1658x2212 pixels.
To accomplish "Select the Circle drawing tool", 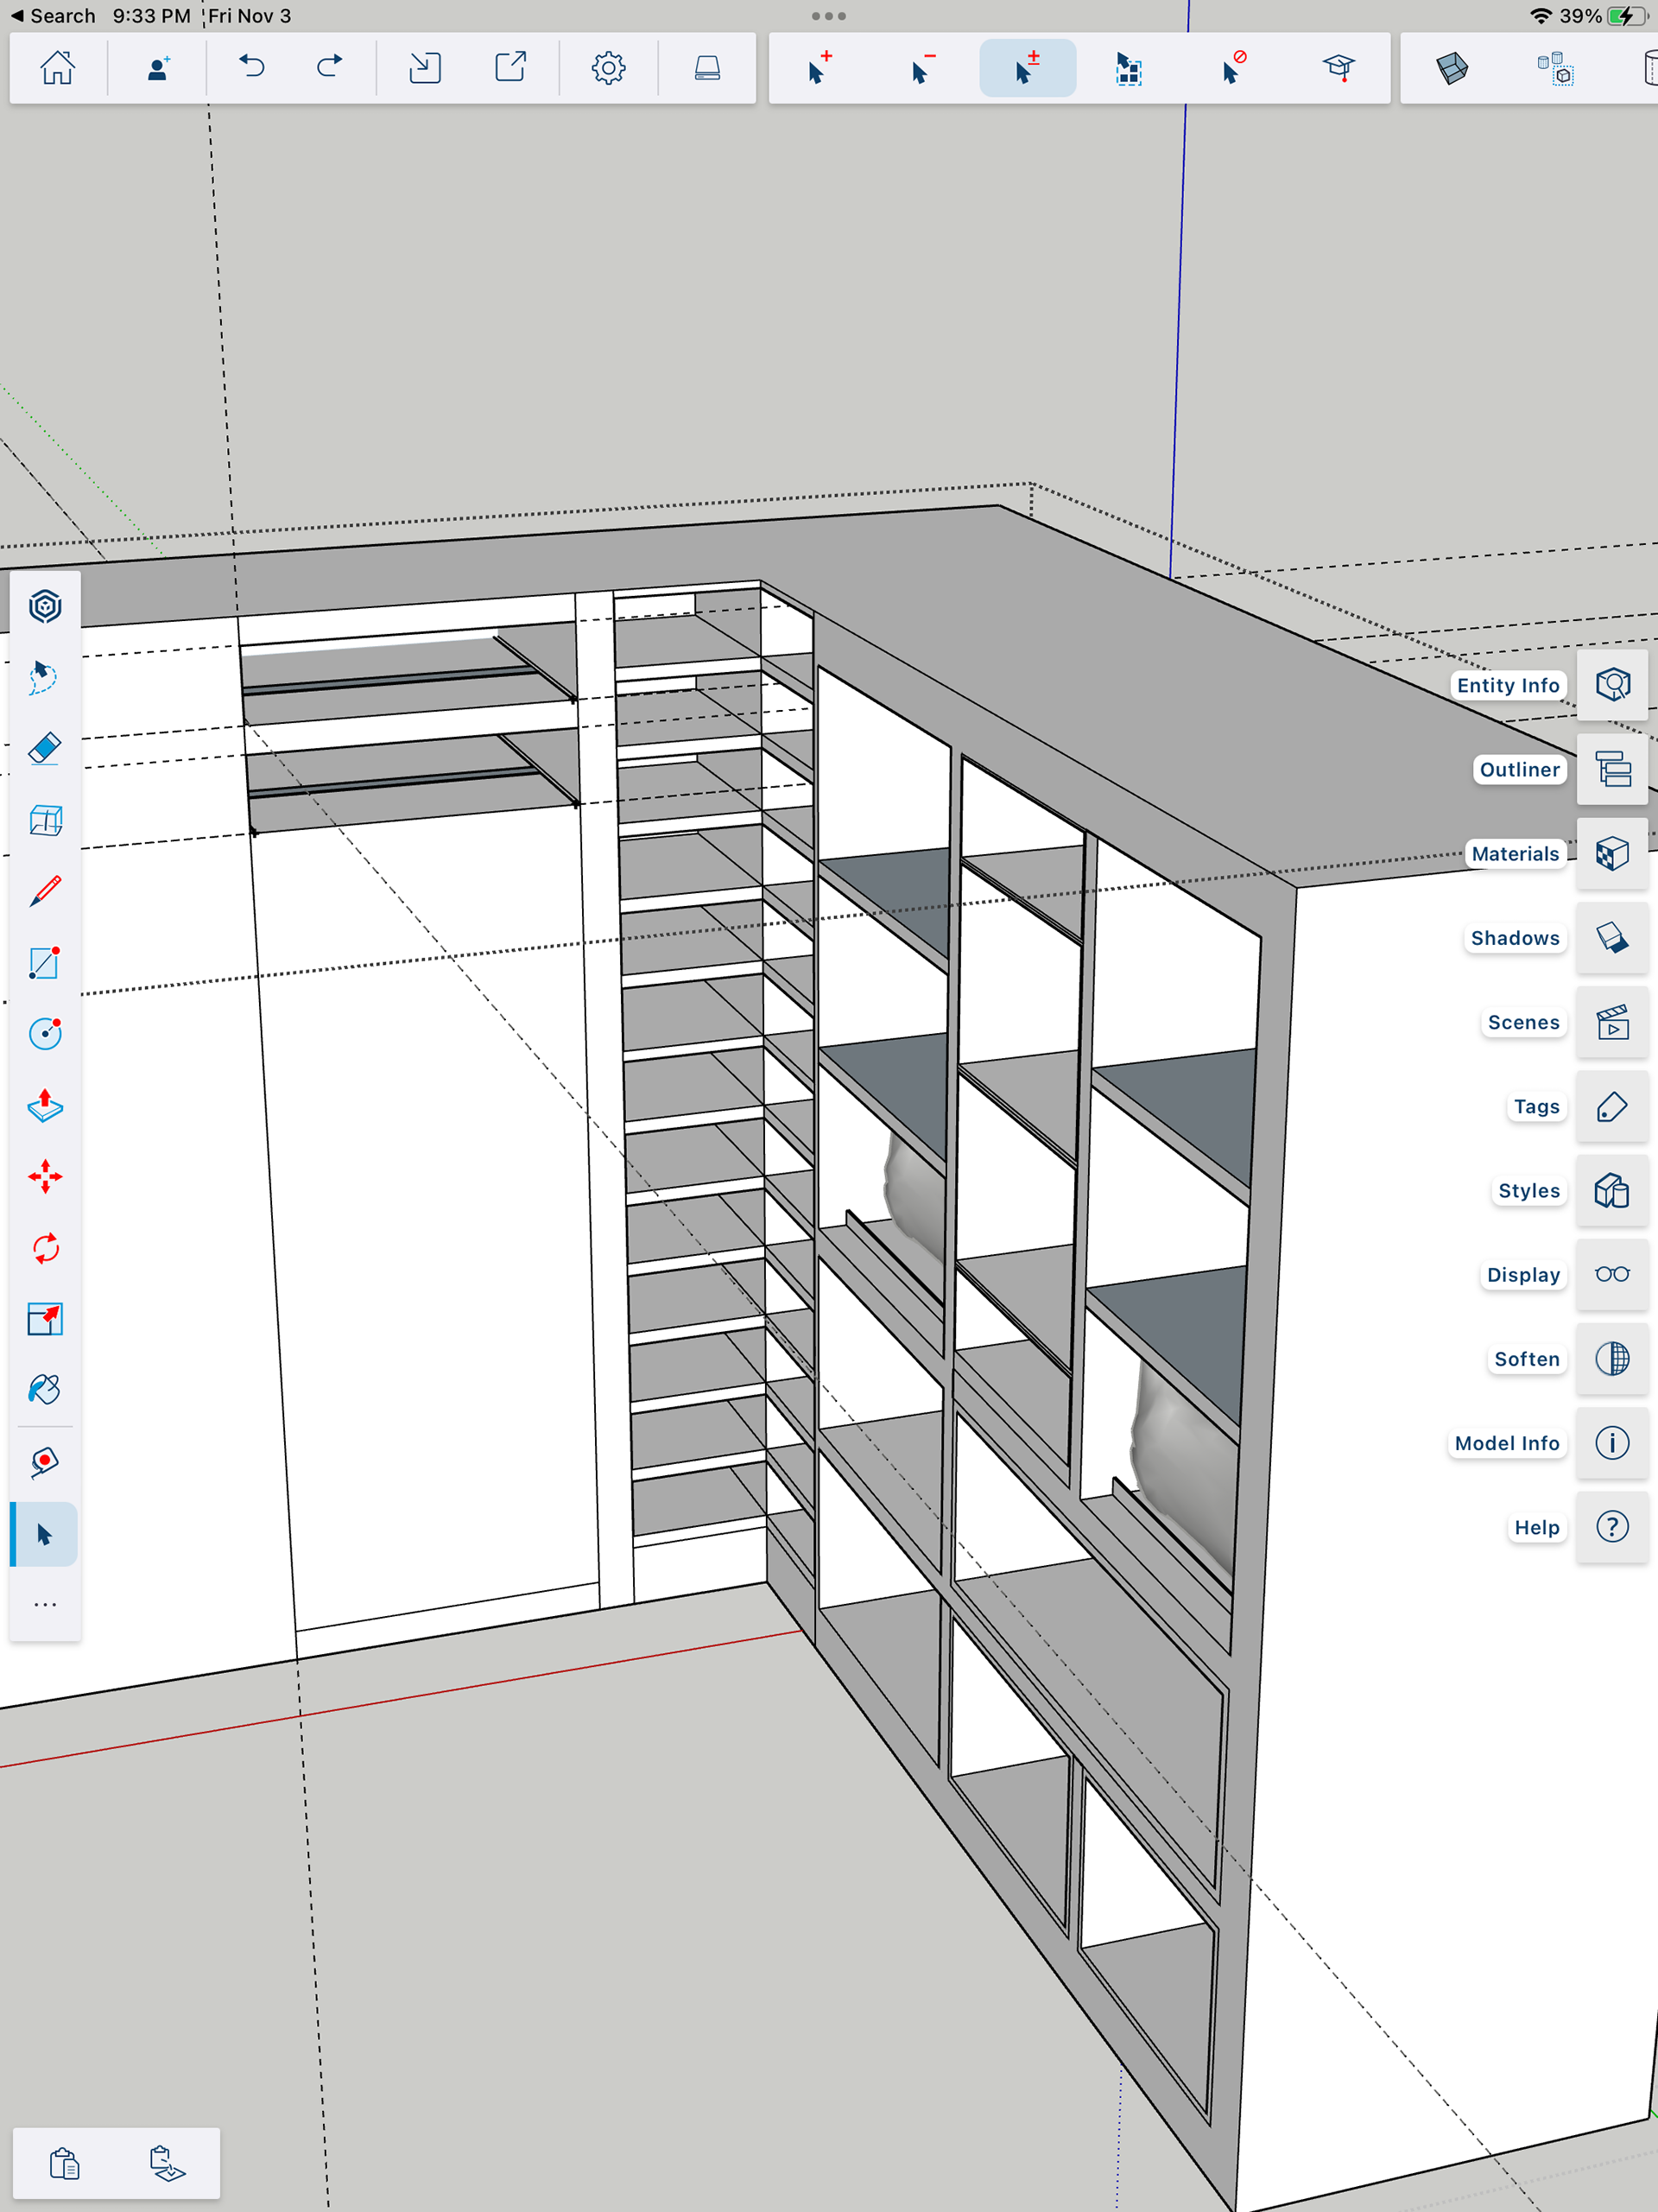I will click(45, 1033).
